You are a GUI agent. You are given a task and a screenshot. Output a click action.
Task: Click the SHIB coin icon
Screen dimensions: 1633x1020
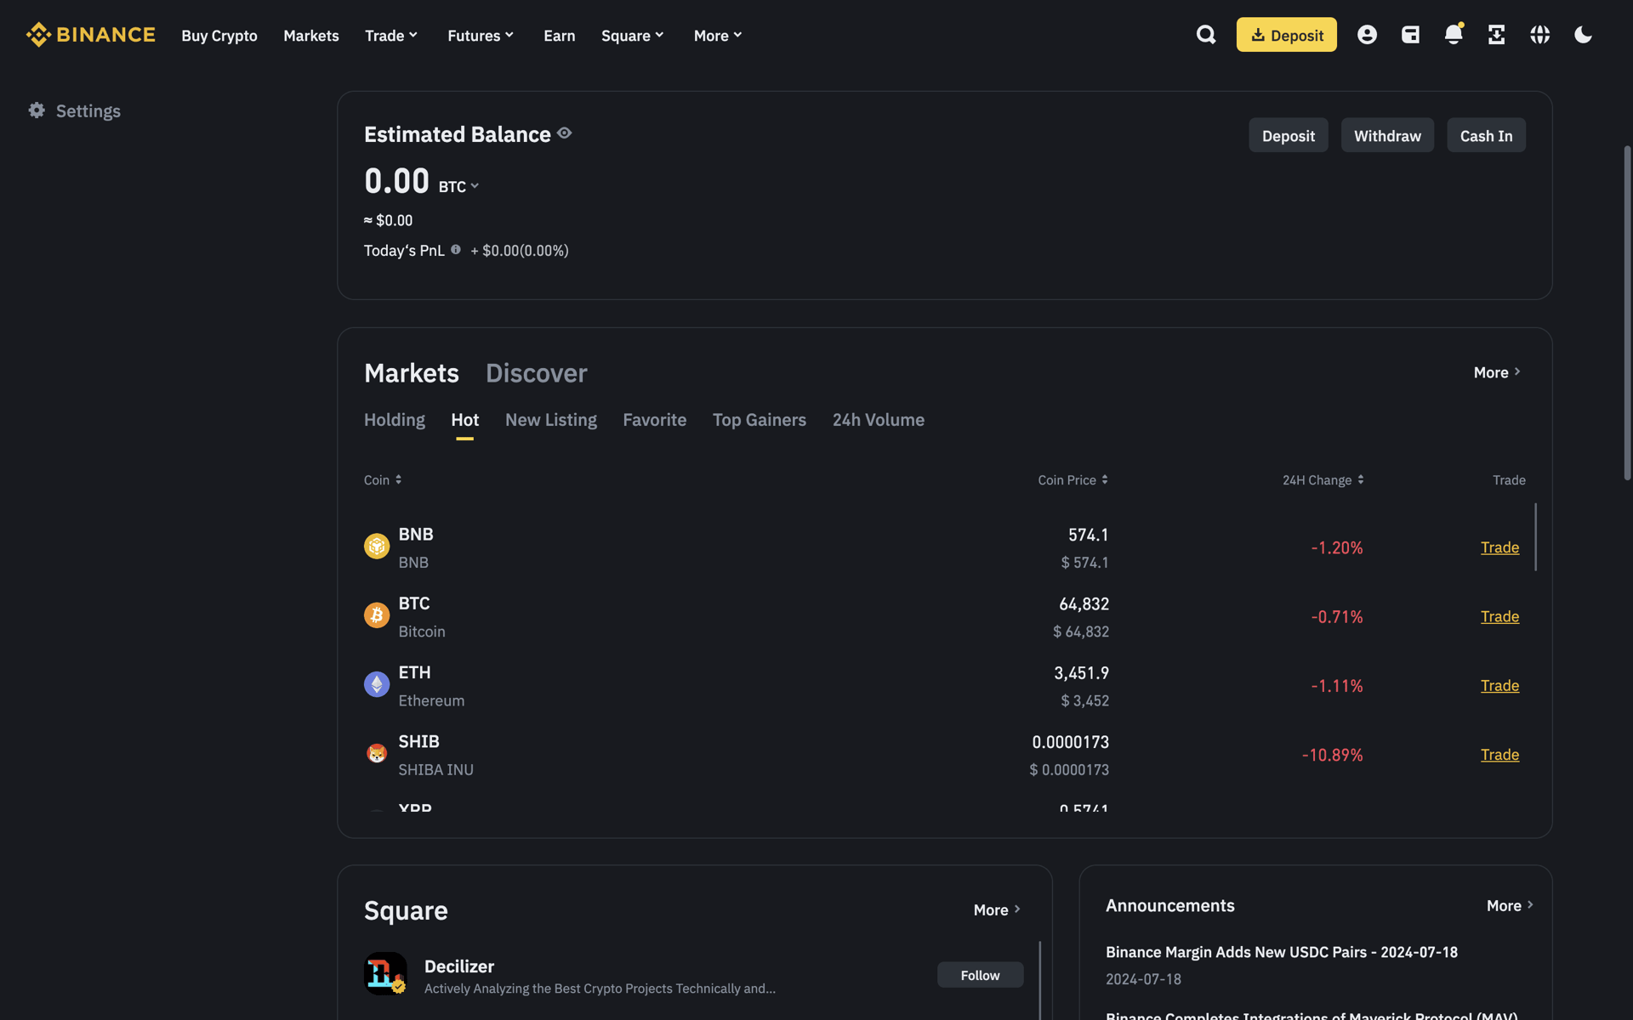[377, 753]
